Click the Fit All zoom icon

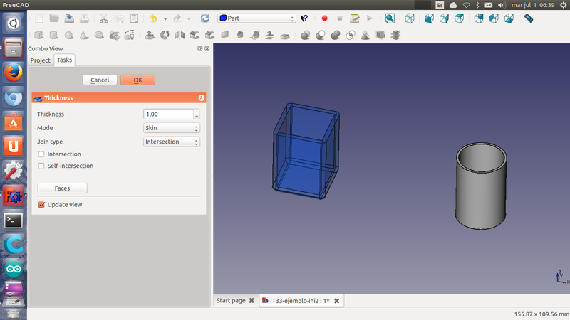point(390,18)
